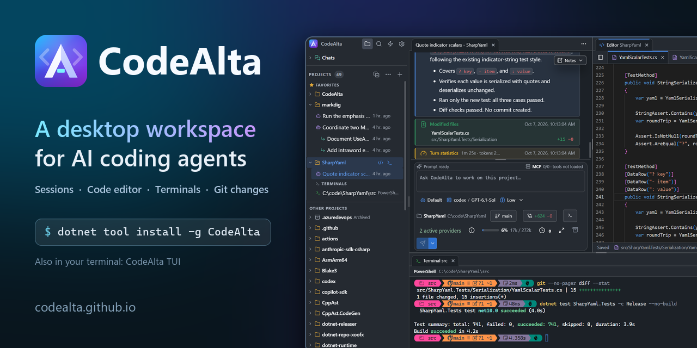Click the Ask CodeAlta prompt input

coord(499,181)
